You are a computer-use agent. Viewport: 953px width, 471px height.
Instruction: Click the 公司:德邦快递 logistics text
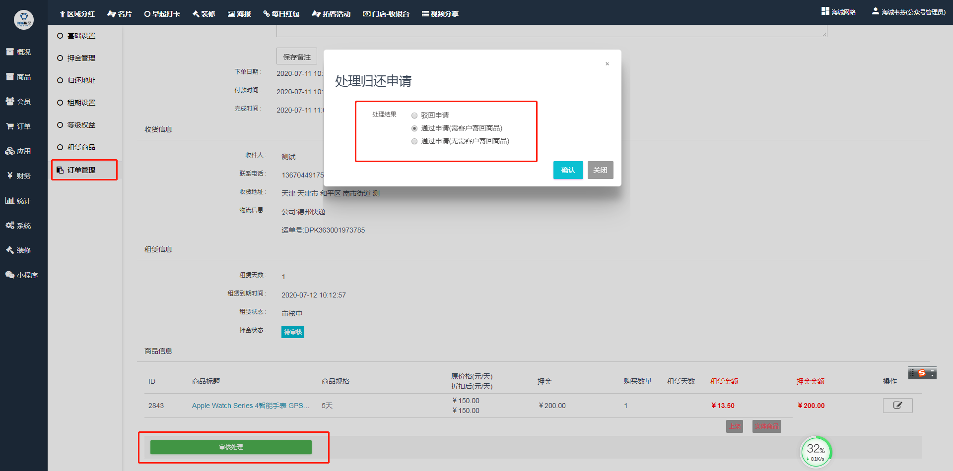pos(303,212)
